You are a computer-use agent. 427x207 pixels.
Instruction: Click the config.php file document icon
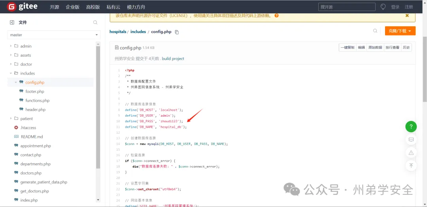coord(117,48)
